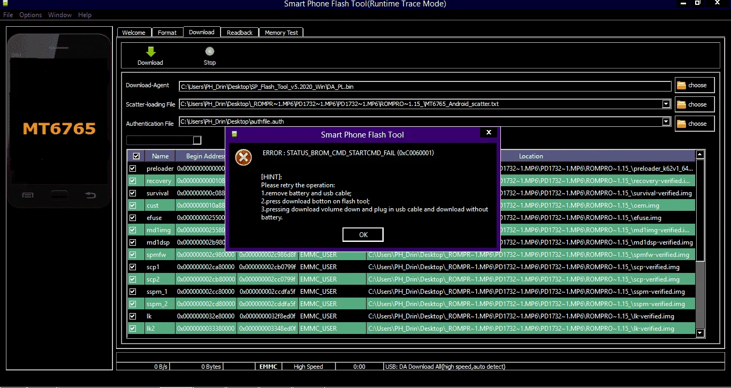Click the table scrollbar up arrow
This screenshot has width=731, height=388.
coord(700,155)
